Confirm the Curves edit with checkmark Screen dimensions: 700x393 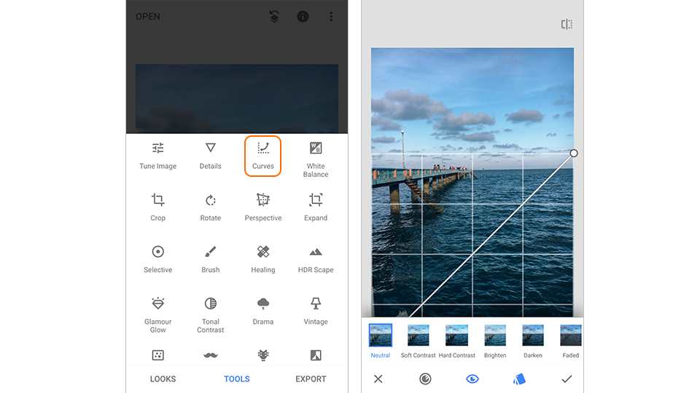[x=567, y=378]
